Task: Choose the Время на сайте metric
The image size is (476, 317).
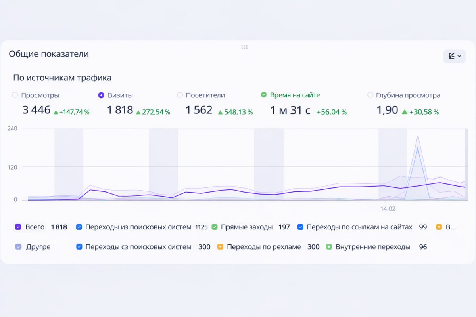Action: click(x=264, y=95)
